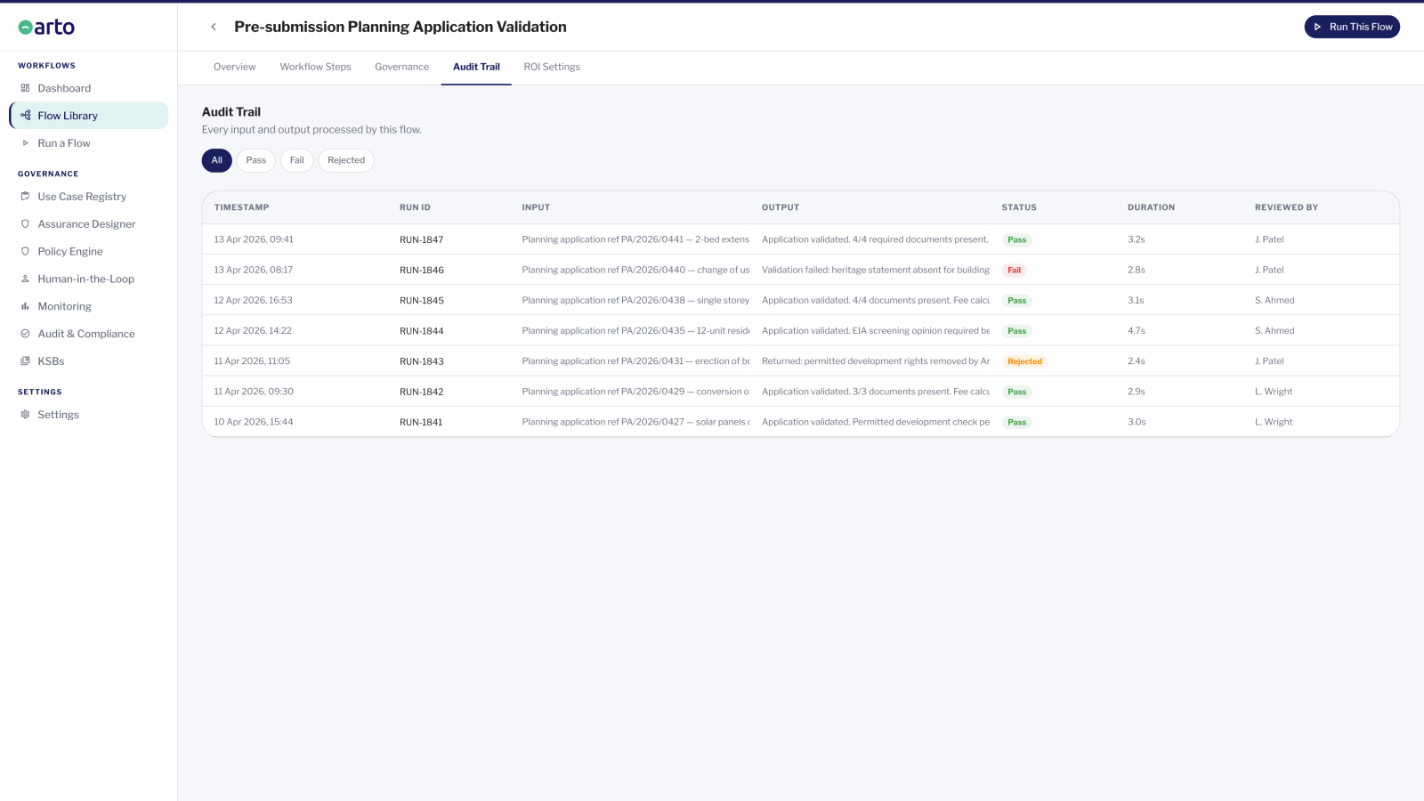This screenshot has height=801, width=1424.
Task: Click timestamp 12 Apr 2026, 16:53
Action: click(x=253, y=300)
